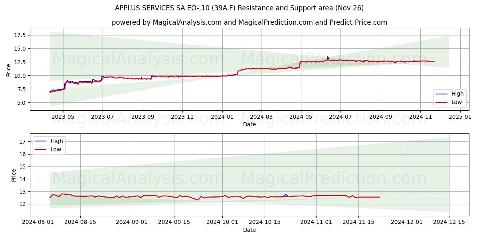Screen dimensions: 479x239
Task: Click the 2024-09-01 tick label
Action: pyautogui.click(x=132, y=222)
